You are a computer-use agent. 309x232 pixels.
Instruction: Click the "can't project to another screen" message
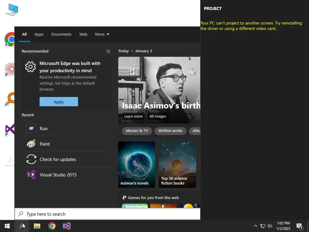251,26
